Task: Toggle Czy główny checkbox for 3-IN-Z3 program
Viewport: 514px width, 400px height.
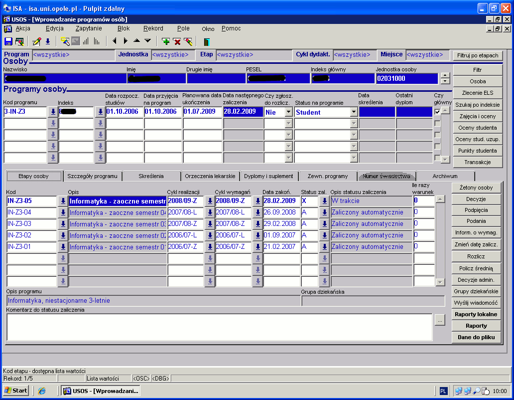Action: pos(437,112)
